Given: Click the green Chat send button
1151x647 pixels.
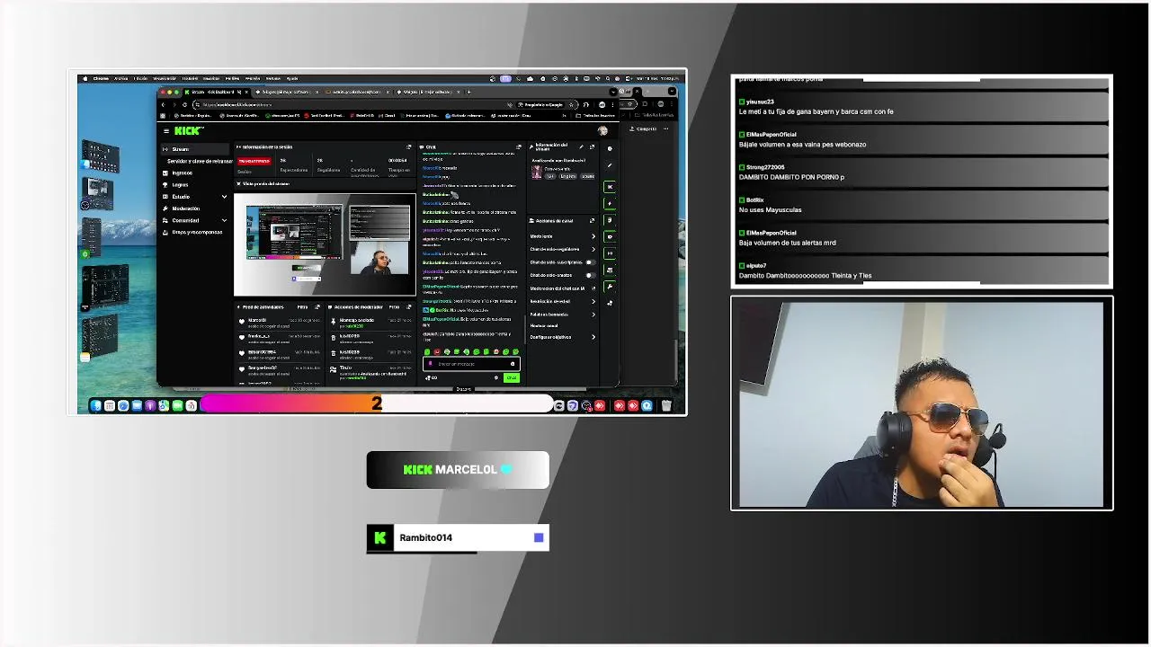Looking at the screenshot, I should coord(512,377).
